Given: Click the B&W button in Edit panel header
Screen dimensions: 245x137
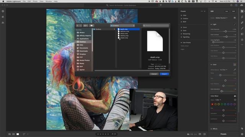Looking at the screenshot, I should [x=234, y=11].
